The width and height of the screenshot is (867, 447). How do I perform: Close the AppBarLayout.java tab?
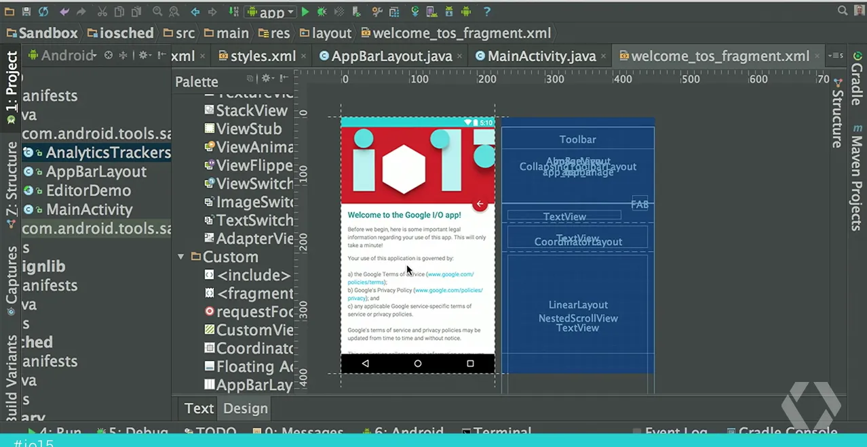[x=459, y=57]
